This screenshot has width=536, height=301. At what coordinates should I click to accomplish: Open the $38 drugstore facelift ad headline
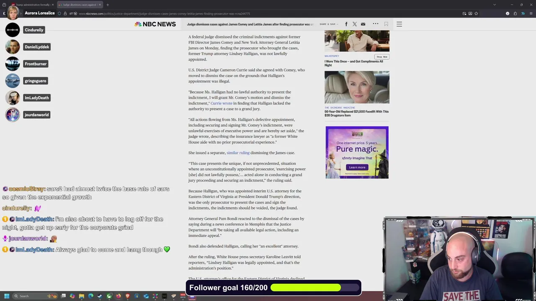356,113
